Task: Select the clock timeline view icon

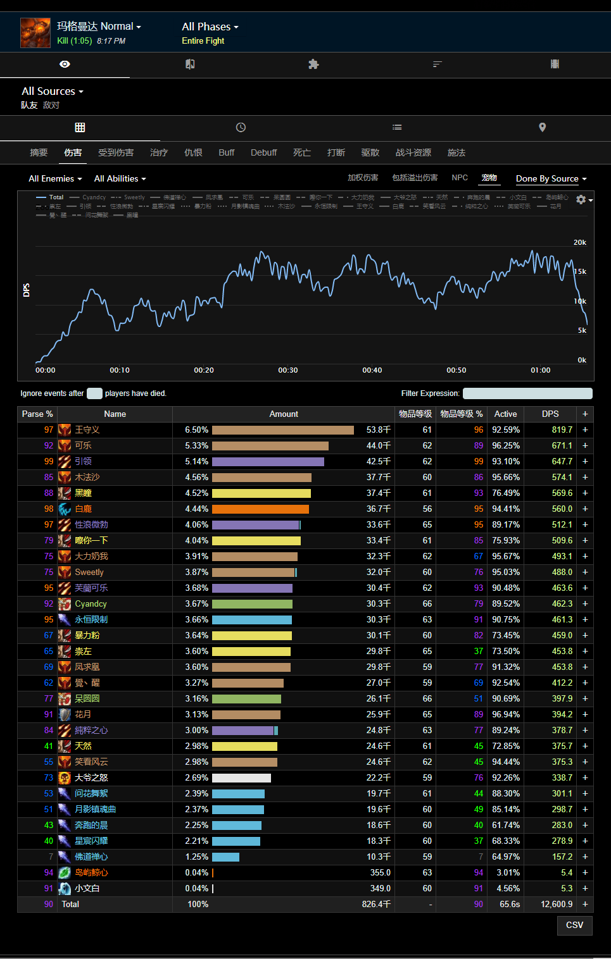Action: coord(241,127)
